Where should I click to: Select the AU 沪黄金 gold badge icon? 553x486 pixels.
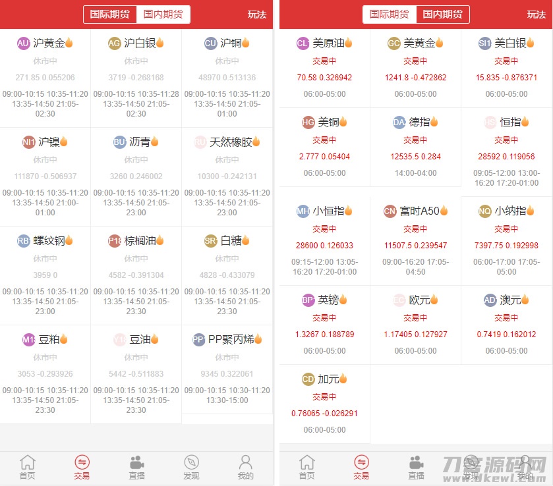(23, 43)
